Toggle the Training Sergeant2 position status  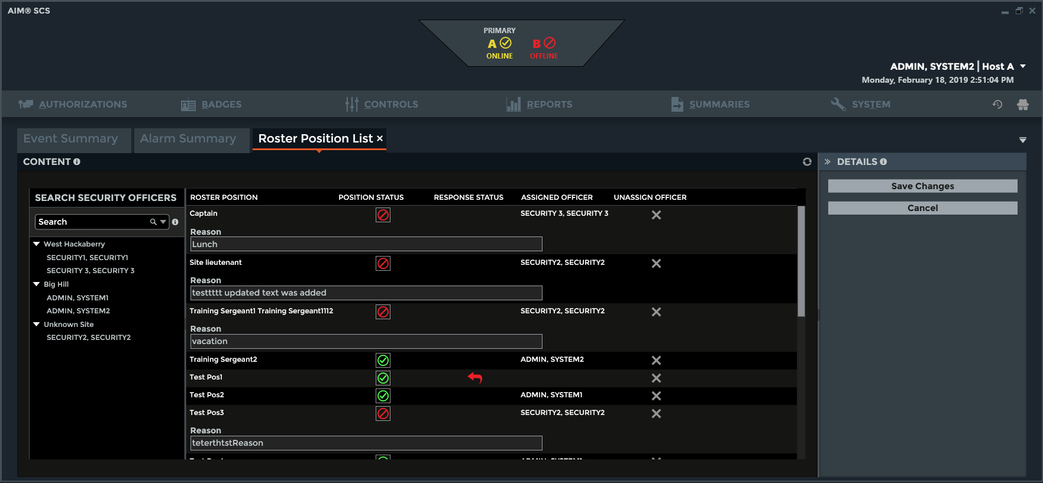(383, 361)
